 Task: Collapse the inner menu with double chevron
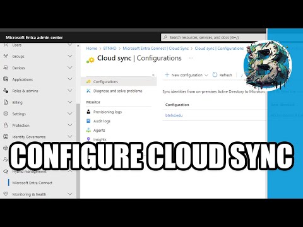click(153, 75)
